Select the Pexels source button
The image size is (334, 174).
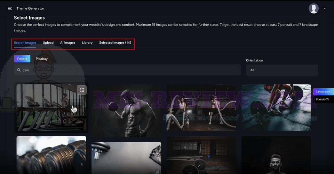point(22,59)
